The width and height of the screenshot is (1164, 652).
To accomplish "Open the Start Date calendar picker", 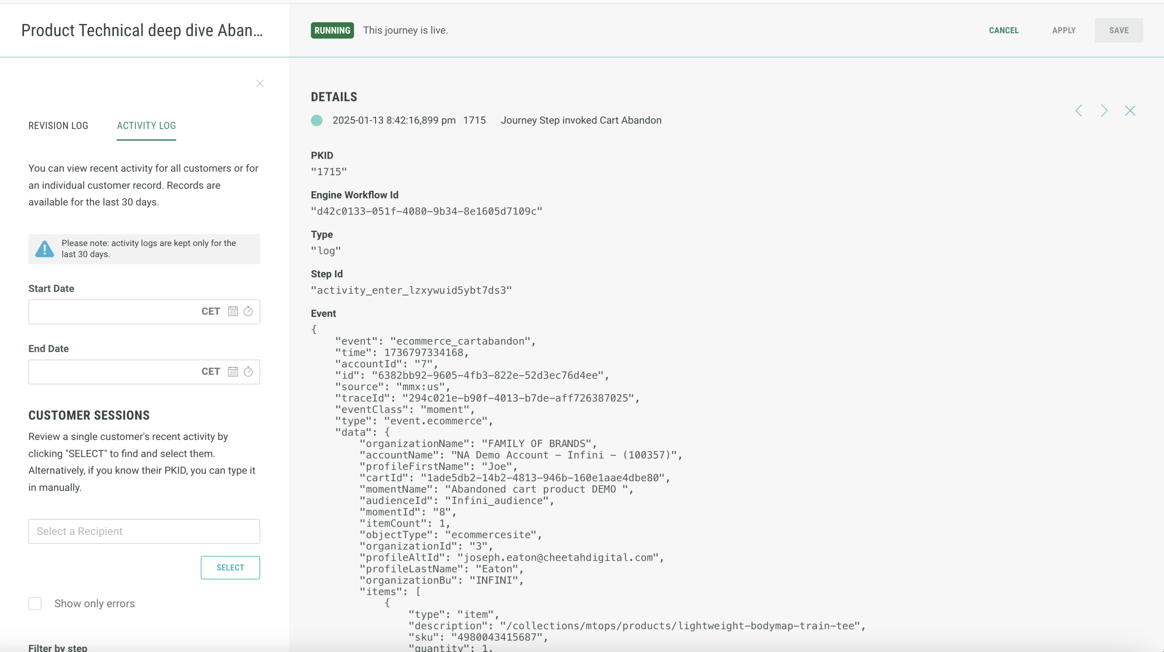I will (x=233, y=311).
